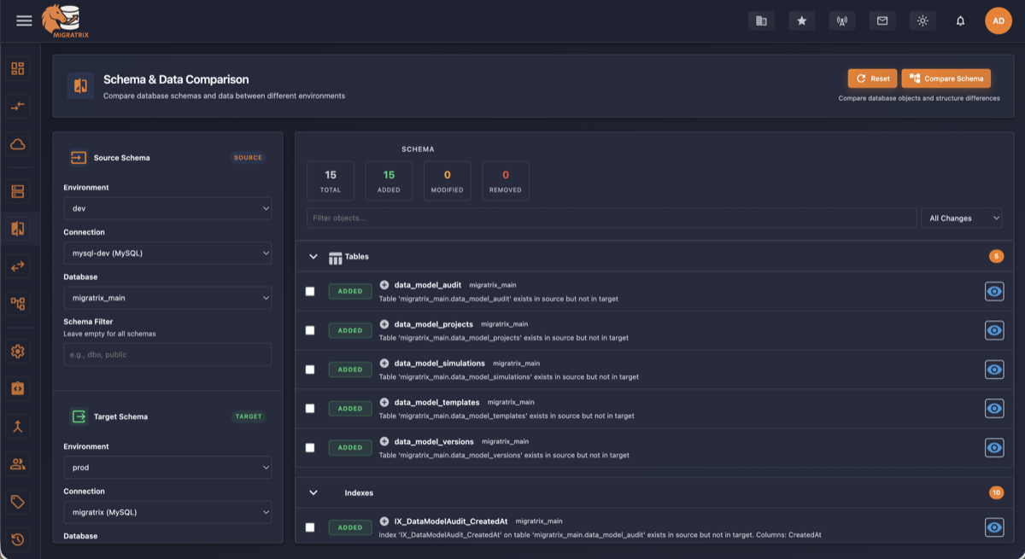Image resolution: width=1025 pixels, height=559 pixels.
Task: Open the data transfer arrows sidebar icon
Action: 17,265
